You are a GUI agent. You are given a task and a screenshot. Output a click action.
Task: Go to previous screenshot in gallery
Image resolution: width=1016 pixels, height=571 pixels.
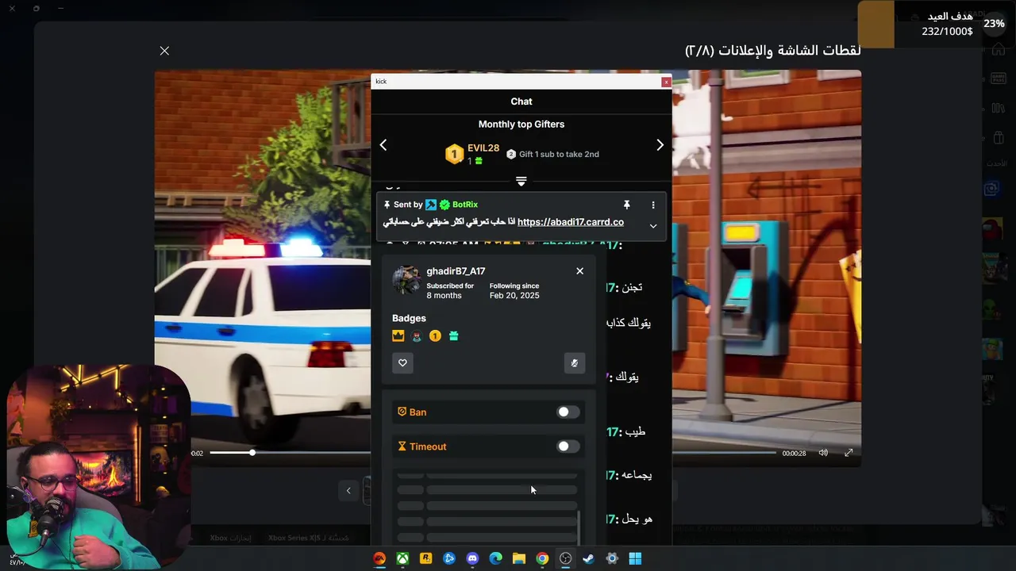click(x=348, y=491)
